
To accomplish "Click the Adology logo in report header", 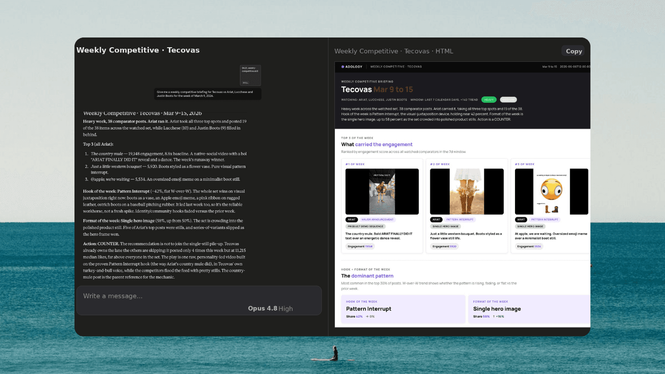I will click(351, 67).
